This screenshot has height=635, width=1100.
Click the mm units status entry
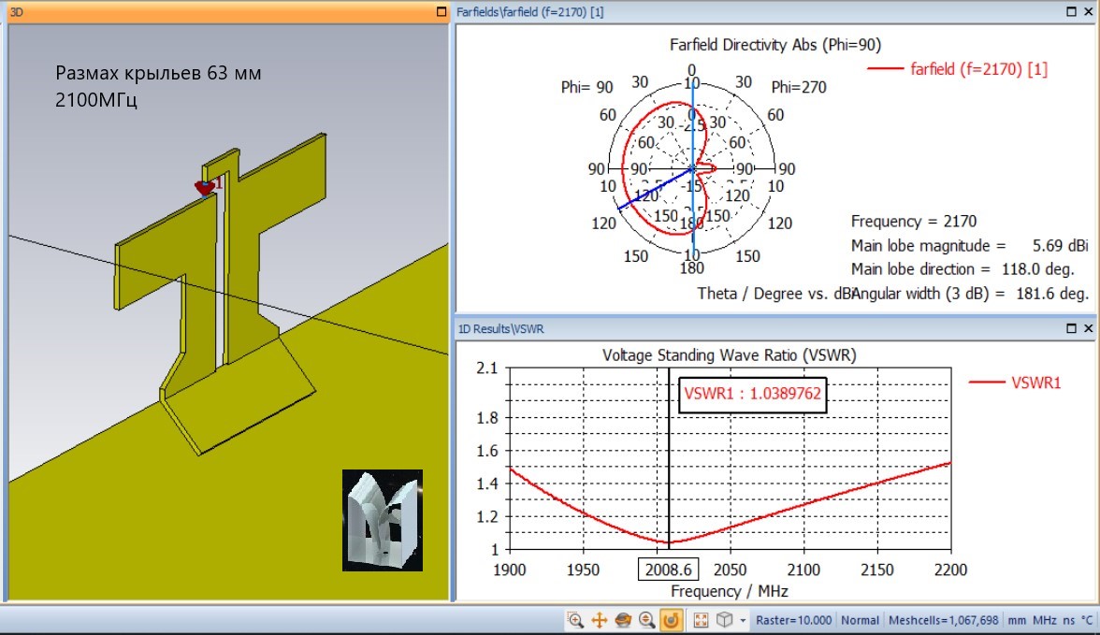point(1017,620)
